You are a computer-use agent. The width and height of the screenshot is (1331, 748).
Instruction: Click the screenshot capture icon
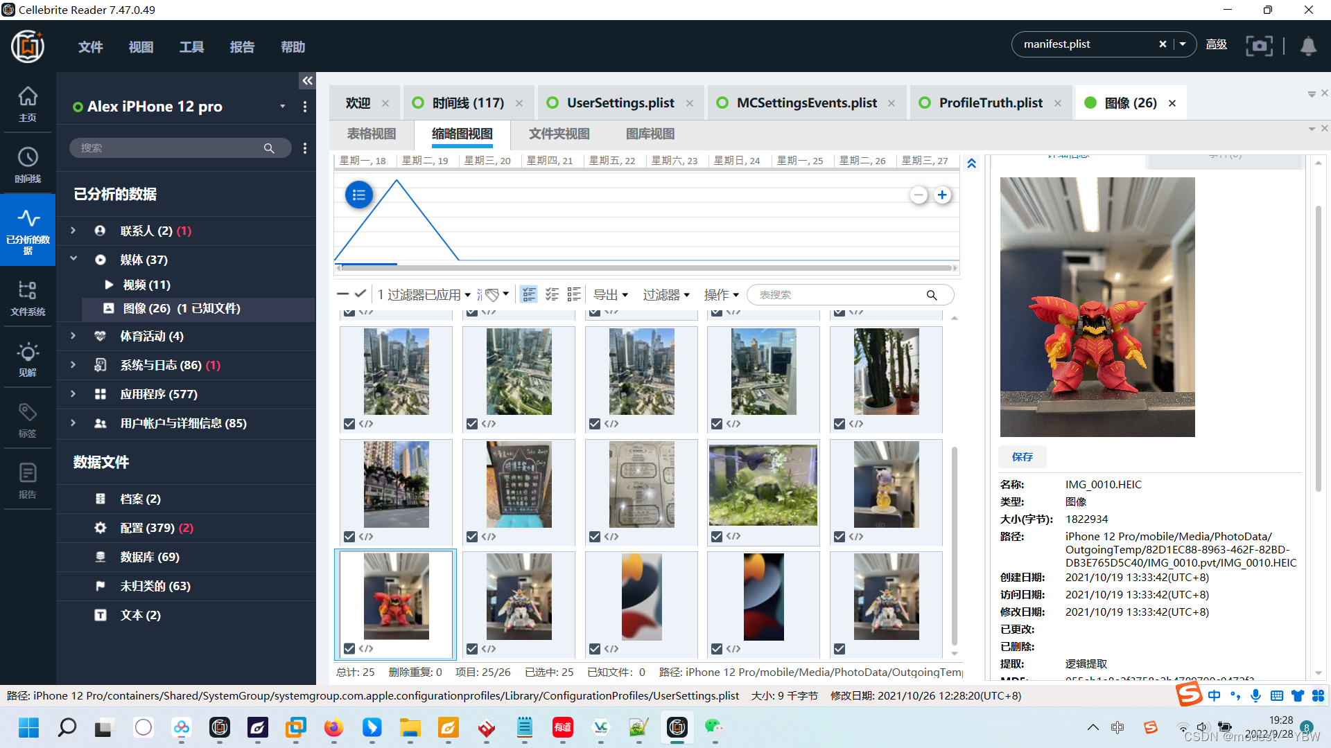1259,46
